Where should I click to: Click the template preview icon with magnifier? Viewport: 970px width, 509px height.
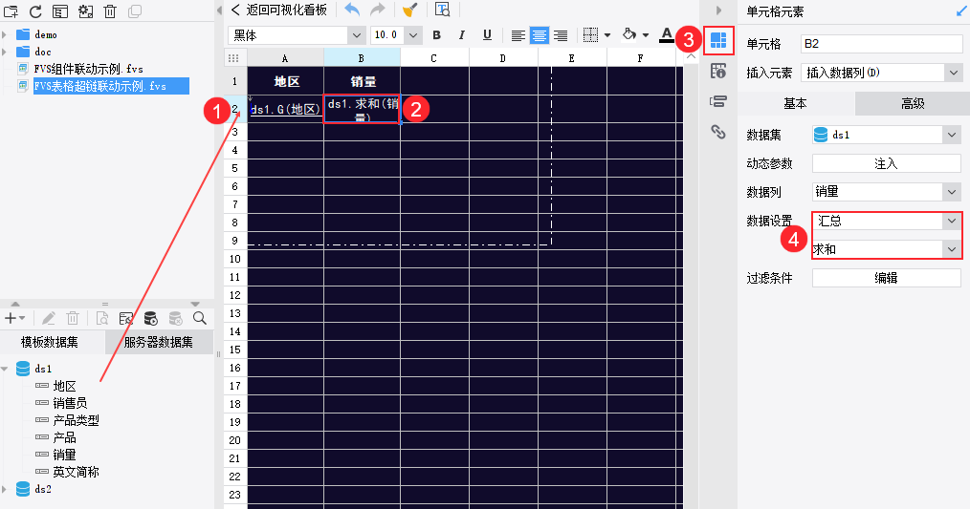pos(442,10)
